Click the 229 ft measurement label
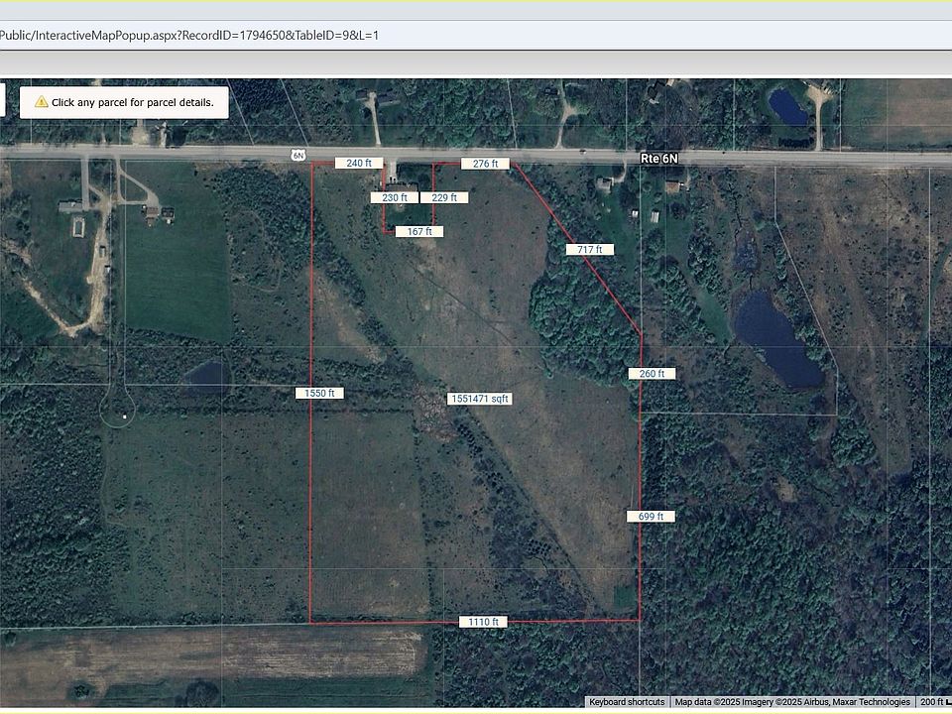This screenshot has height=714, width=952. [444, 197]
